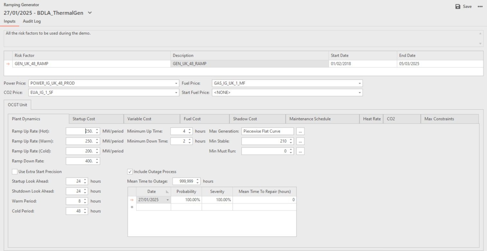Toggle Use Extra Start Precision checkbox
Viewport: 487px width, 251px height.
coord(15,172)
